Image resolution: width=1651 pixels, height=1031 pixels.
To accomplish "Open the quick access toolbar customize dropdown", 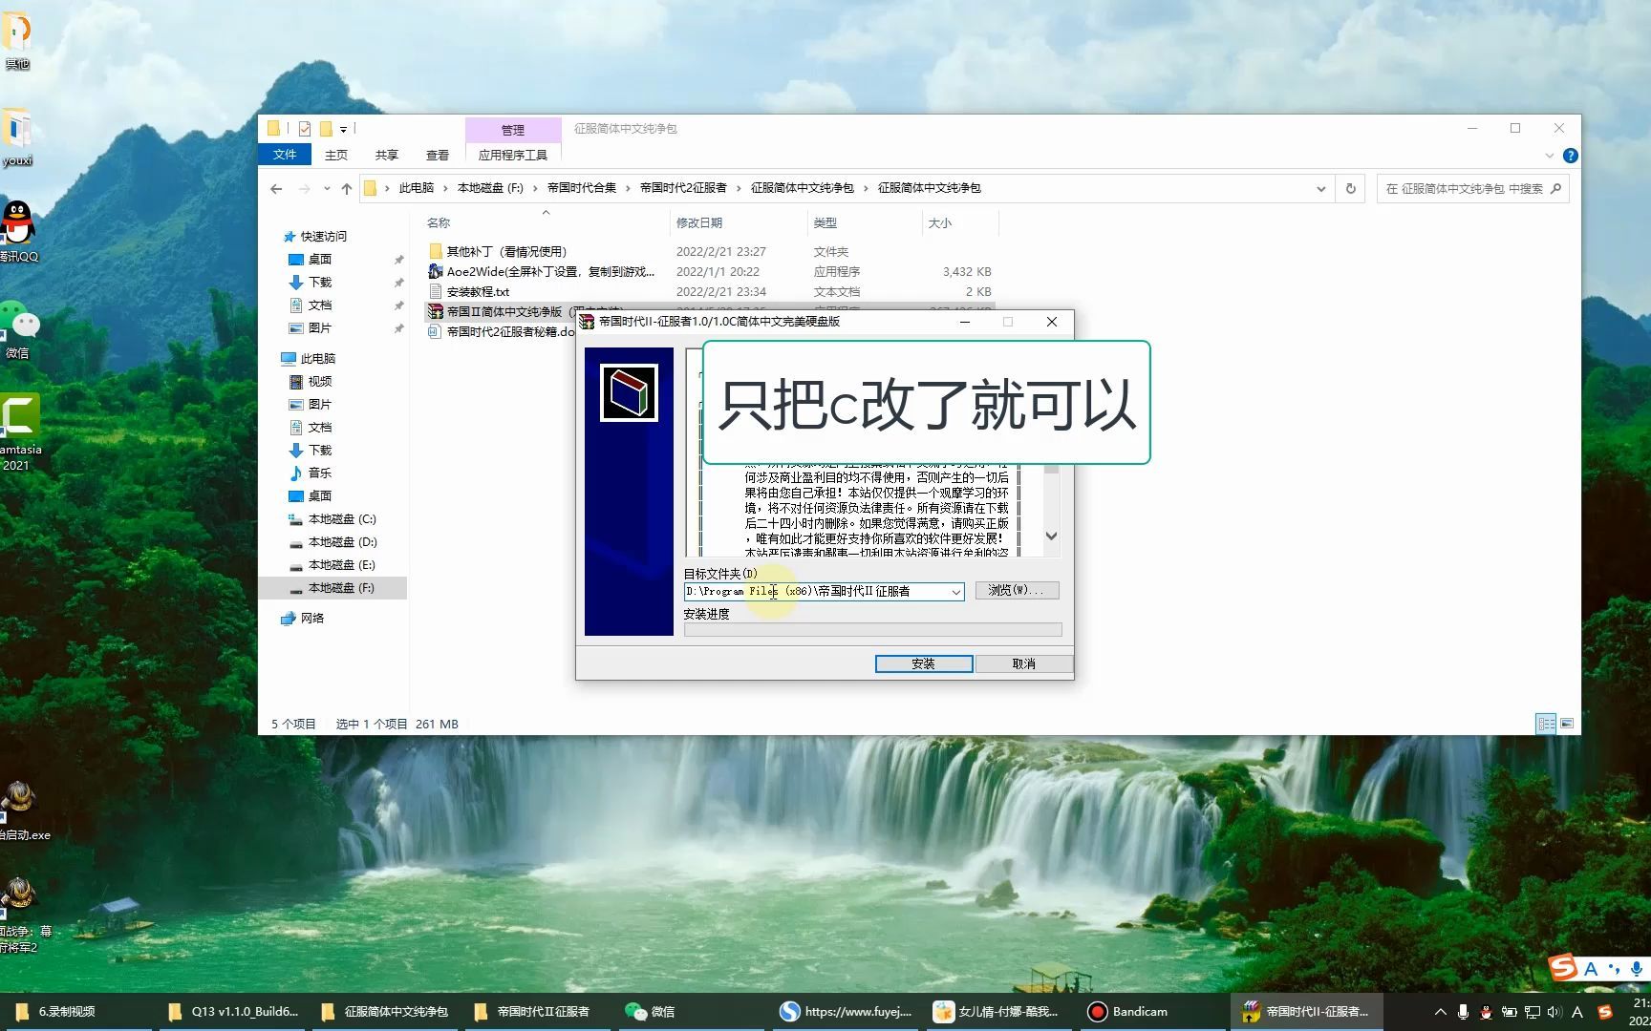I will coord(343,129).
